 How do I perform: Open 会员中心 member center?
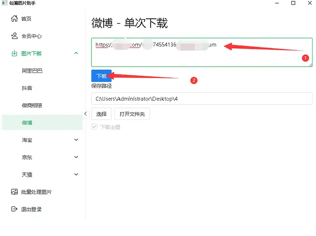(x=32, y=36)
